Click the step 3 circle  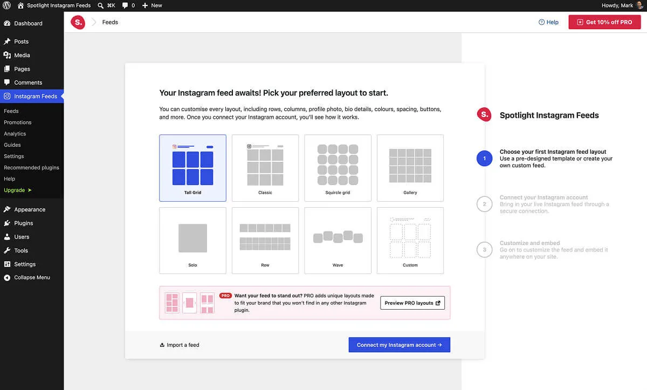pyautogui.click(x=485, y=250)
